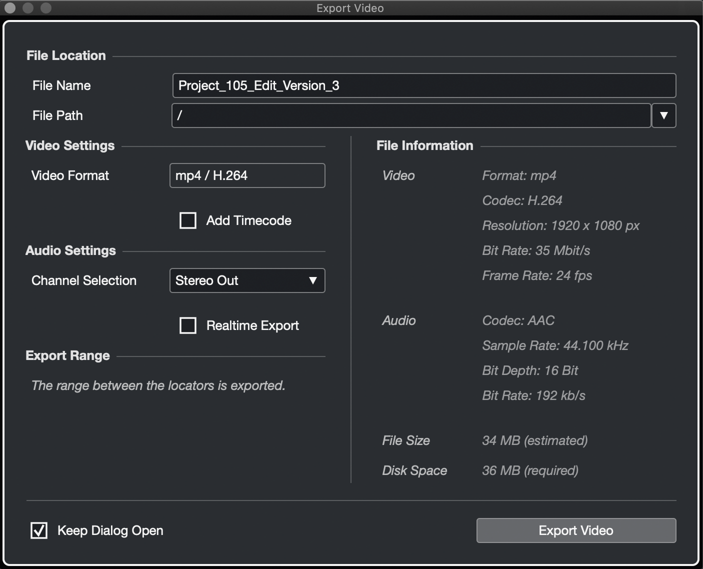The image size is (703, 569).
Task: Open the File Path dropdown arrow
Action: pos(663,115)
